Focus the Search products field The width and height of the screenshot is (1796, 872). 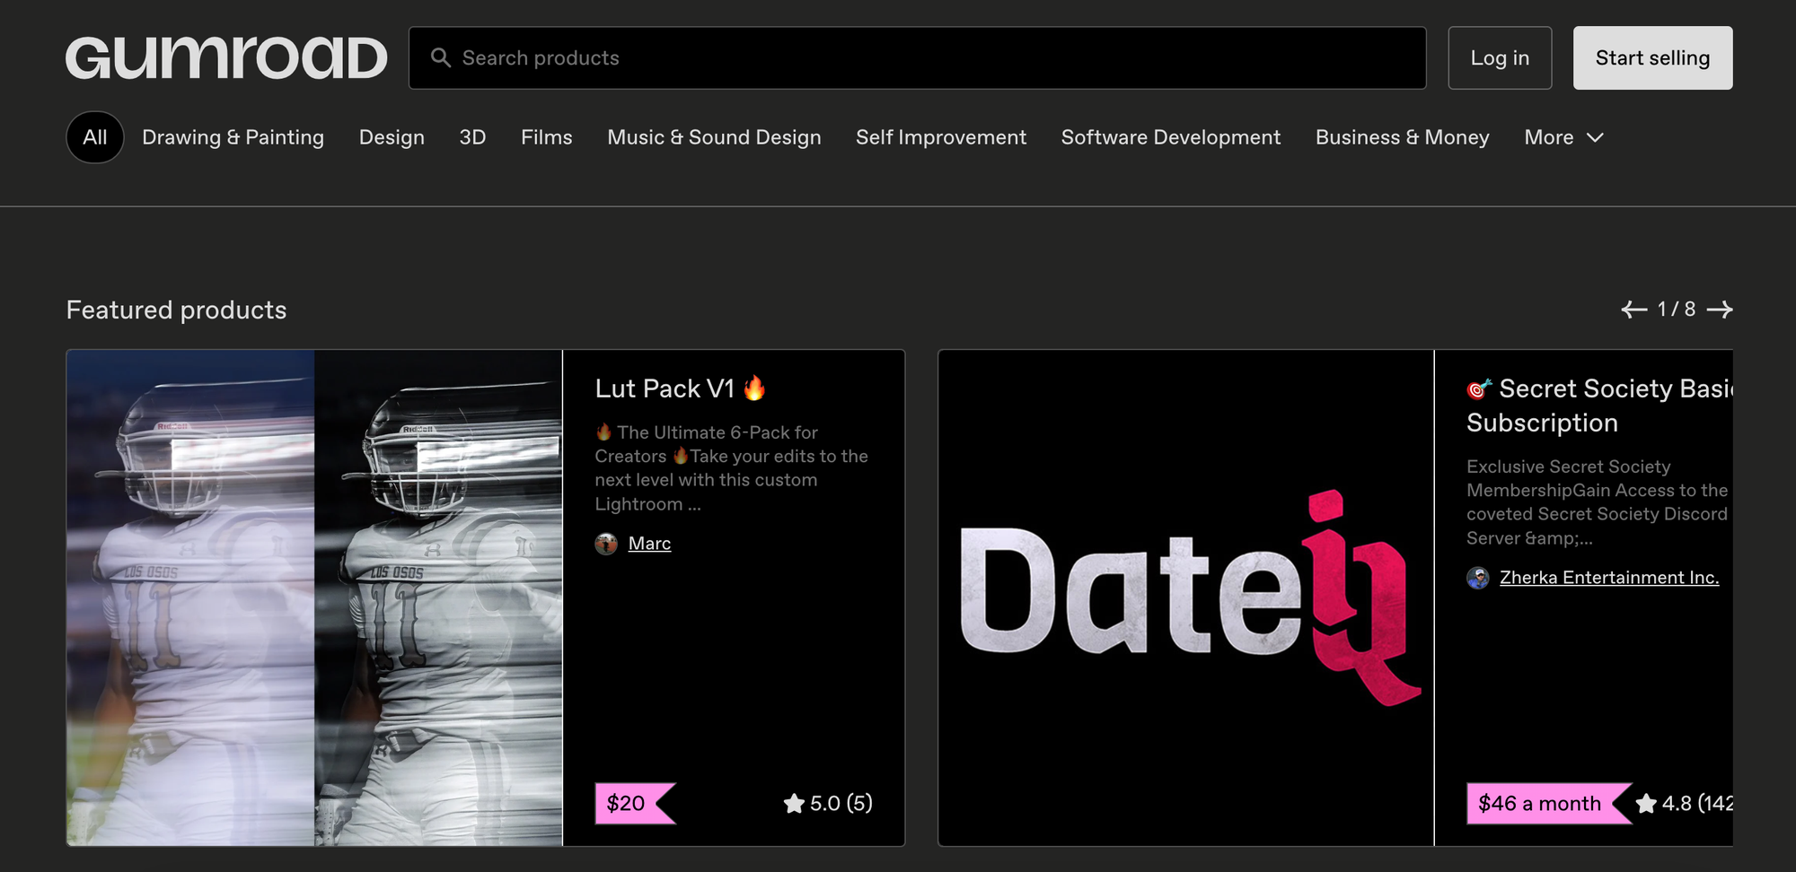(x=917, y=57)
